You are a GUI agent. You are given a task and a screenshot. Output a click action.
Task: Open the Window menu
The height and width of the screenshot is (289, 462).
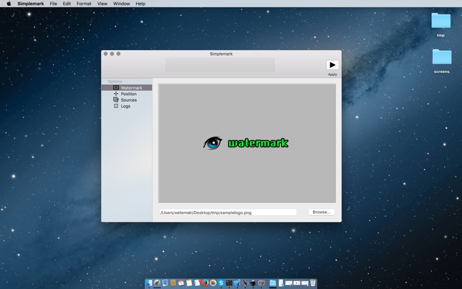(121, 3)
